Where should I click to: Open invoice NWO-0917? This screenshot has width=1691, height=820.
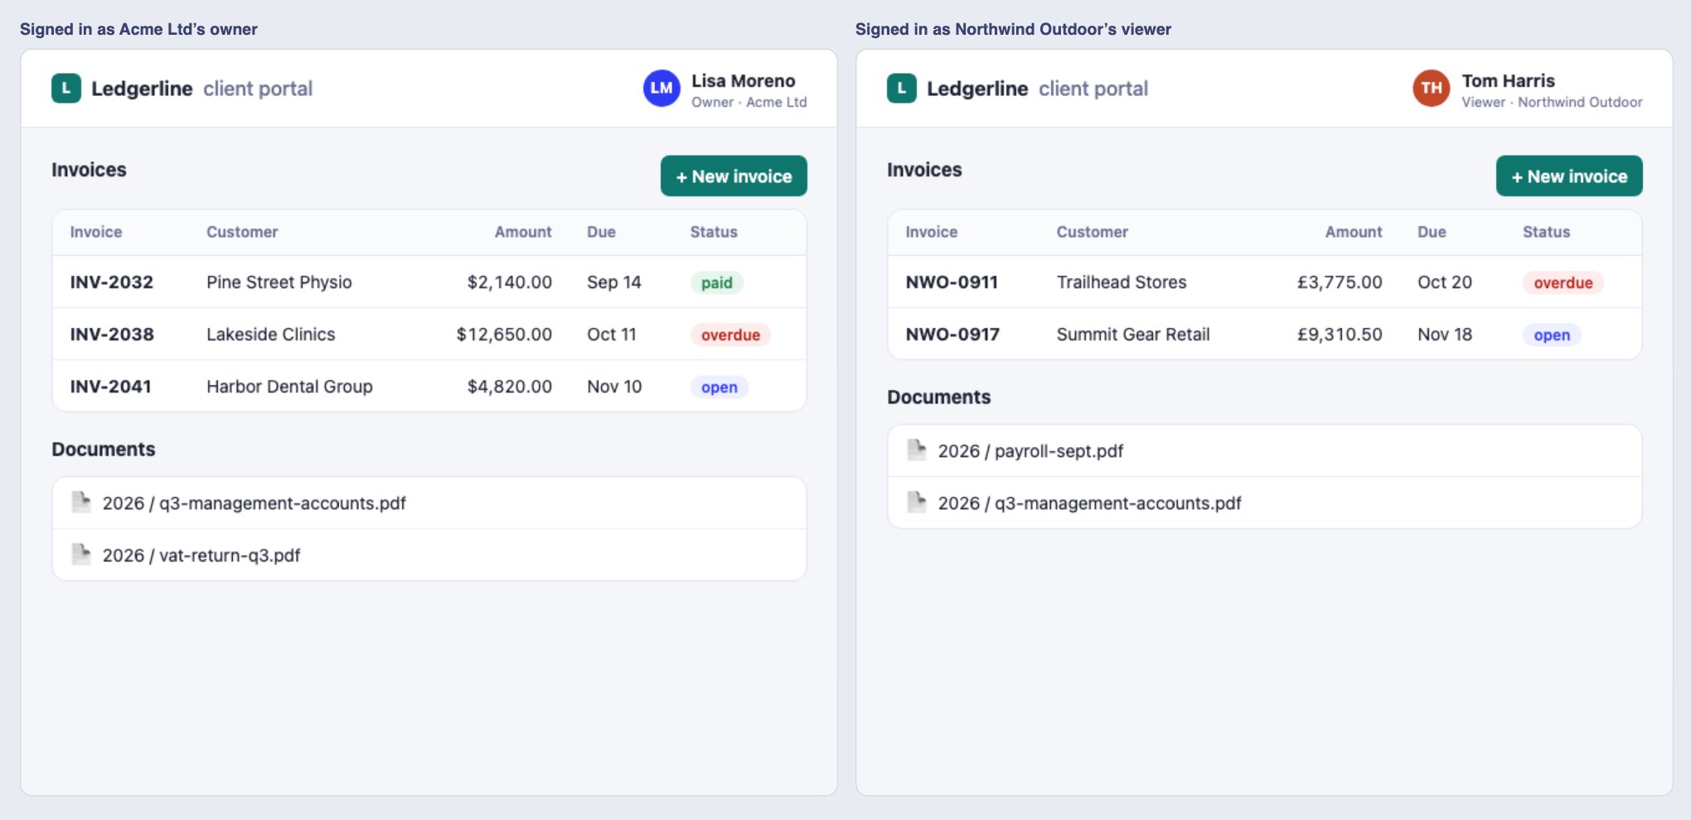point(952,335)
